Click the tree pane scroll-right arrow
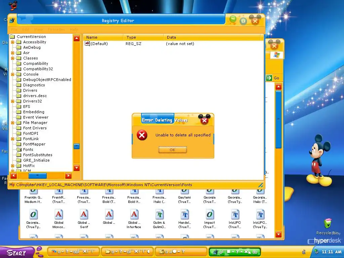This screenshot has height=258, width=344. point(68,175)
